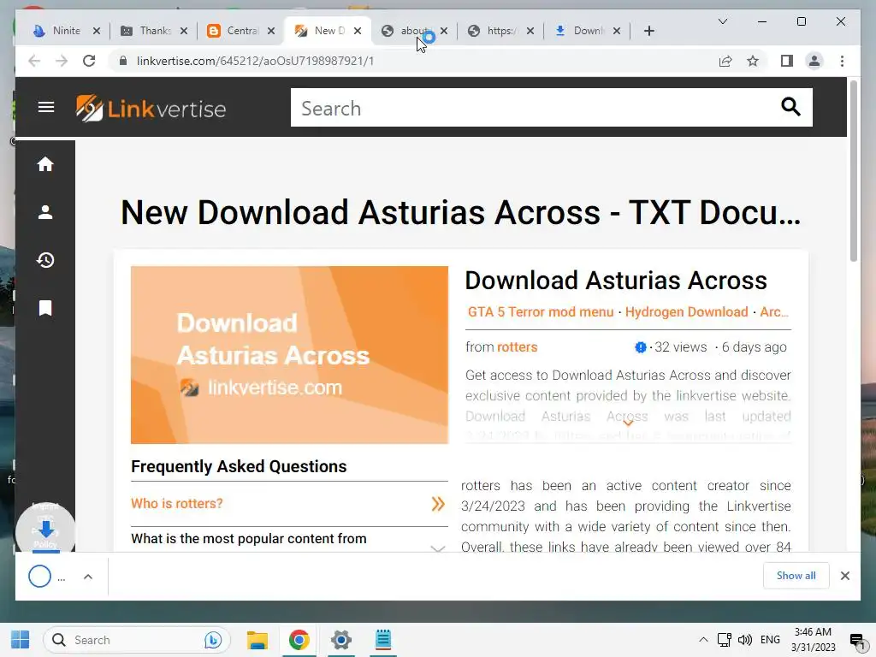Open the Home sidebar icon

coord(45,164)
